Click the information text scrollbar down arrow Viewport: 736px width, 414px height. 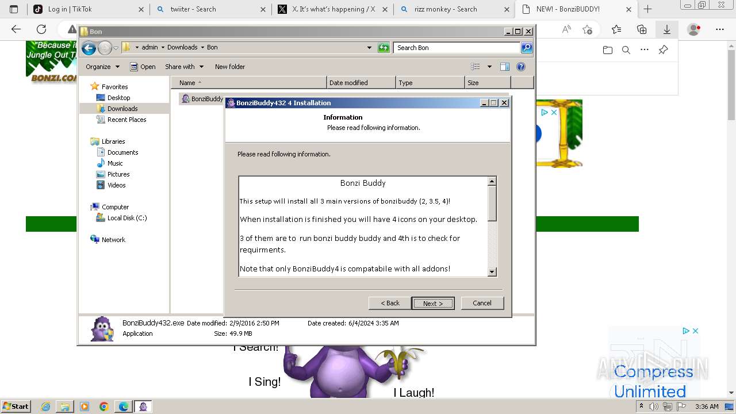pos(492,272)
